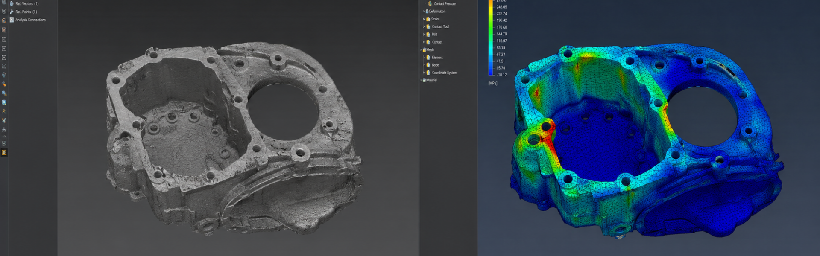Screen dimensions: 820x256
Task: Click the Mesh lock folder icon
Action: (425, 50)
